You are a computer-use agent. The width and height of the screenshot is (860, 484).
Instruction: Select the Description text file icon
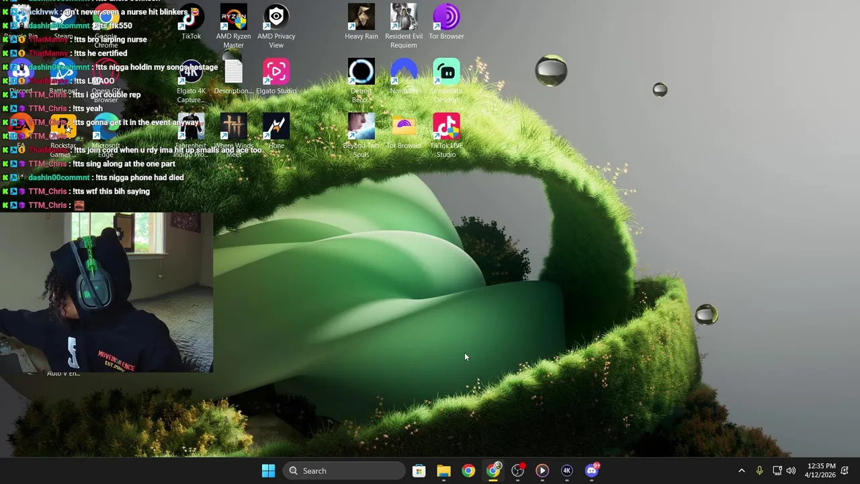pos(233,77)
